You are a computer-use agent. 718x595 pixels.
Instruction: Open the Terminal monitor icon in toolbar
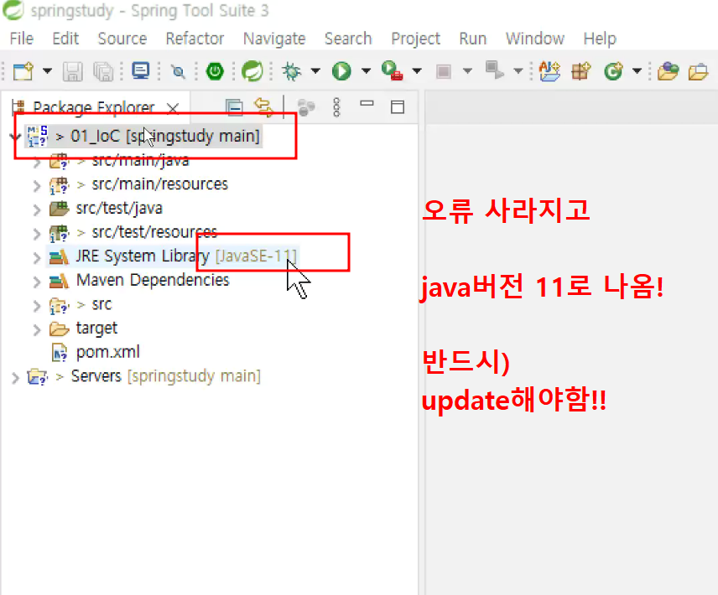141,71
